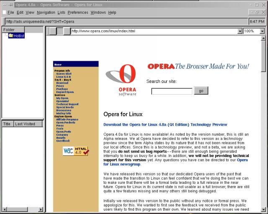Open the 100% zoom level dropdown
The image size is (268, 214).
(262, 31)
